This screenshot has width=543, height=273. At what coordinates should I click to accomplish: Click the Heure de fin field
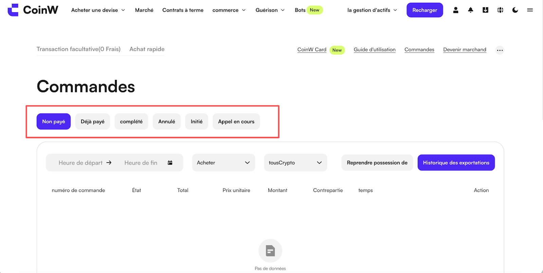(x=141, y=163)
